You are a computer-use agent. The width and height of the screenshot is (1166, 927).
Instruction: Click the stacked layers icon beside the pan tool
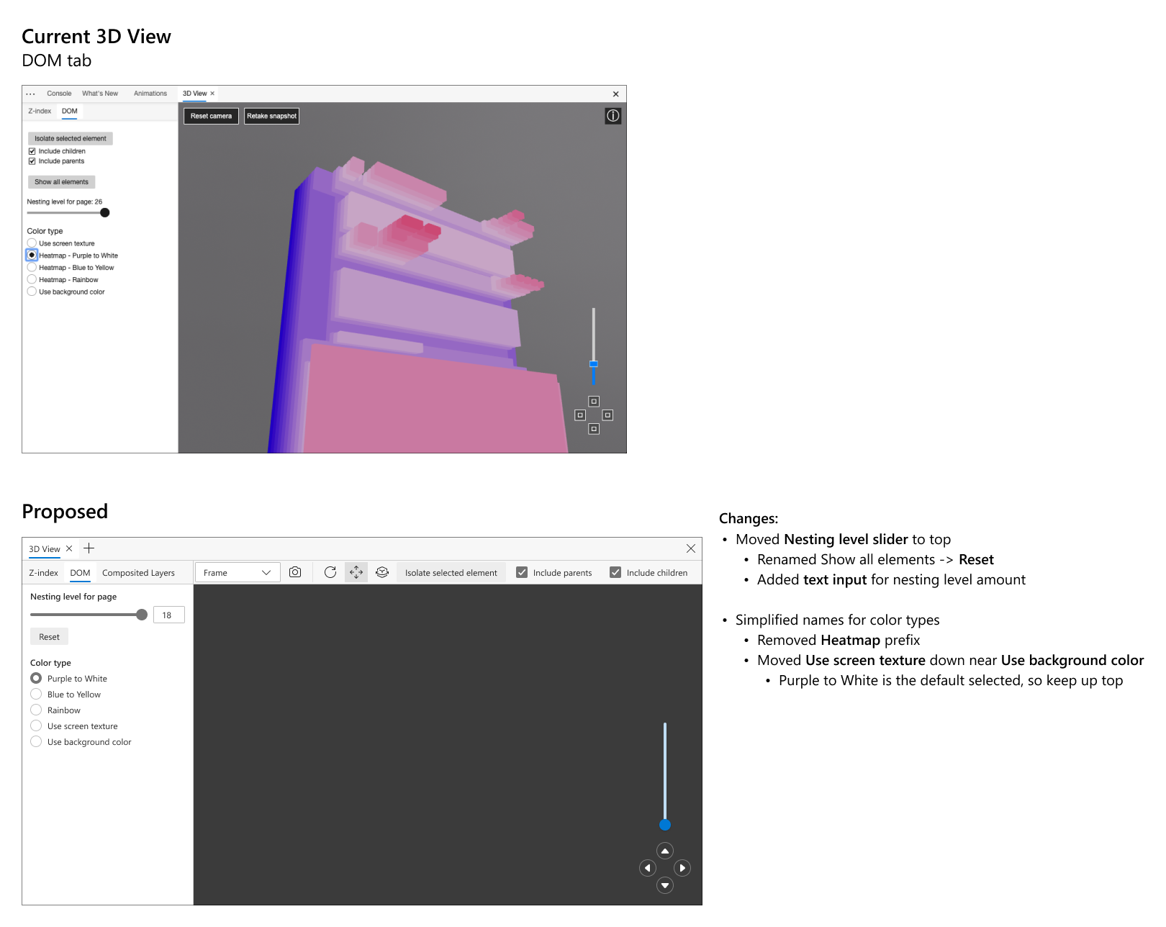click(x=382, y=572)
